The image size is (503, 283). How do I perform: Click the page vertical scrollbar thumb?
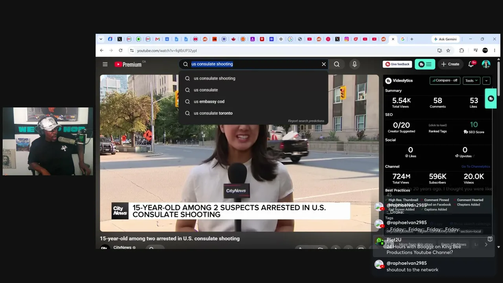click(x=499, y=78)
